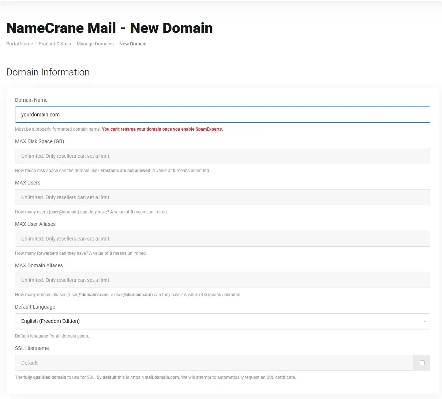Viewport: 442px width, 399px height.
Task: Click the MAX Disk Space (GB) field
Action: (222, 156)
